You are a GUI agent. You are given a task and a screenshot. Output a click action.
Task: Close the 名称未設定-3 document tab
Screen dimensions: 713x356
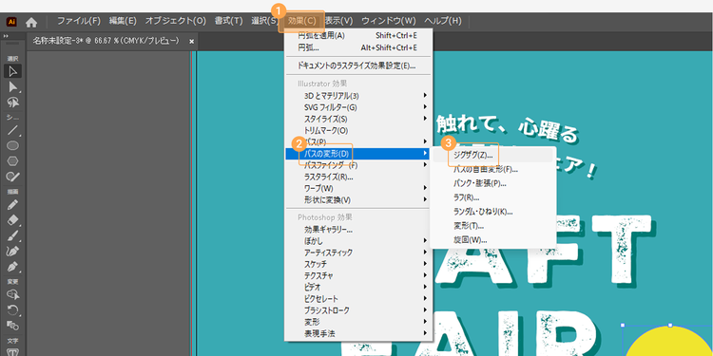191,42
